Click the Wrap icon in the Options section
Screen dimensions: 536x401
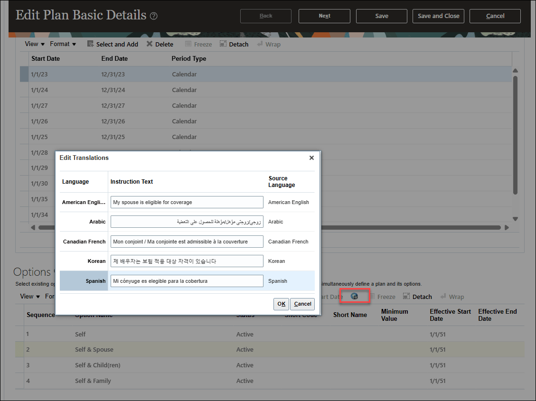click(443, 296)
